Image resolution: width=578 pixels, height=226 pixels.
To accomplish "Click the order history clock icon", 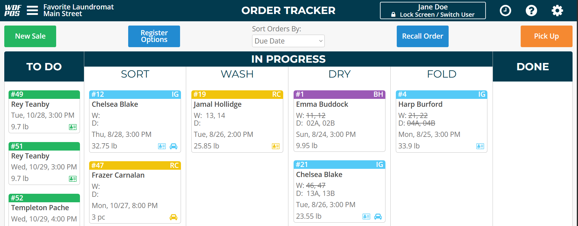I will click(x=505, y=10).
